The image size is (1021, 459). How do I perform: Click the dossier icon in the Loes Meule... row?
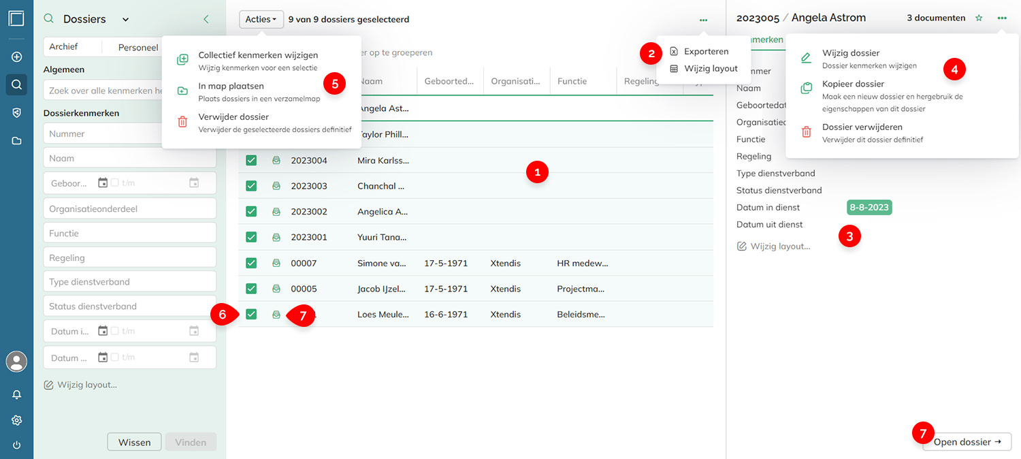click(276, 315)
